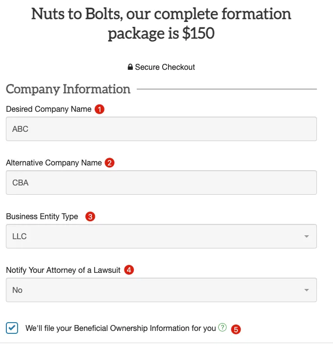Click the lock icon beside Secure Checkout
The width and height of the screenshot is (333, 348).
130,67
